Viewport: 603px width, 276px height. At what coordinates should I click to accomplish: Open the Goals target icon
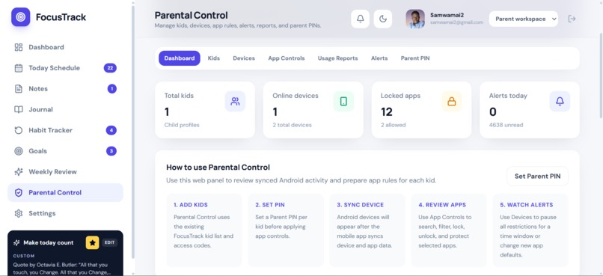pyautogui.click(x=19, y=151)
